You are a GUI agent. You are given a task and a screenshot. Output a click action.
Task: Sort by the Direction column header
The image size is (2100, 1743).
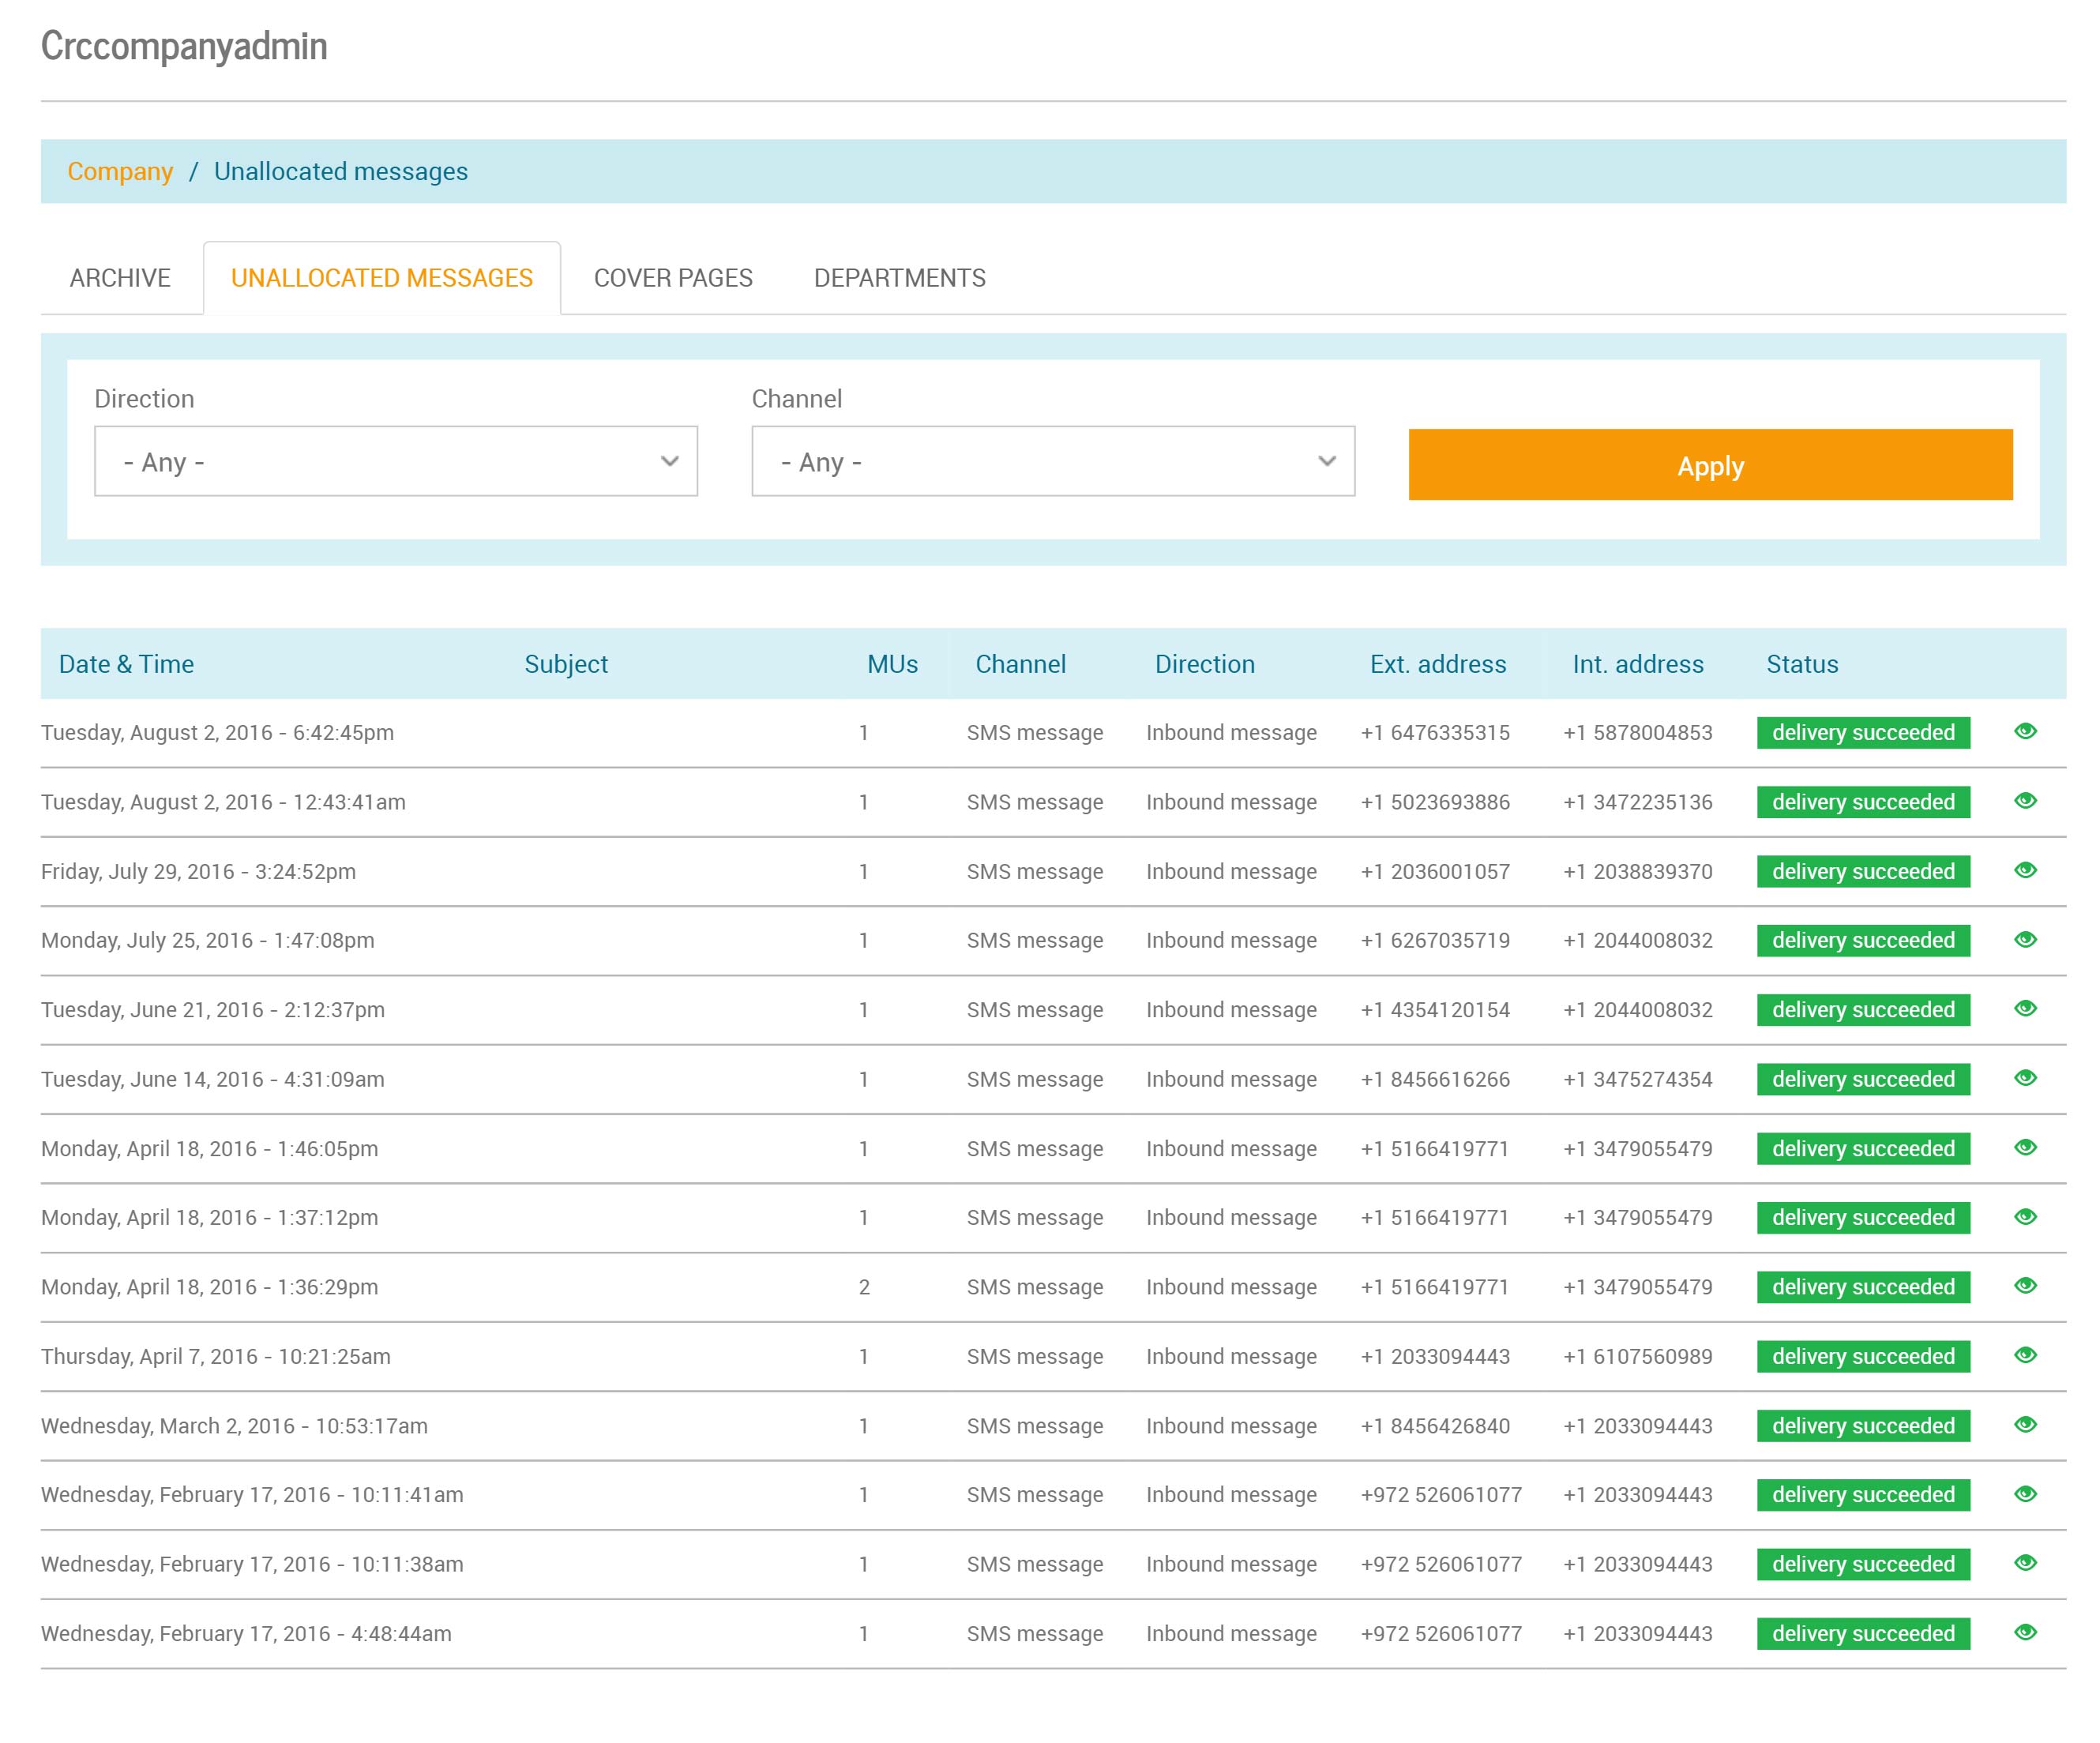[1204, 664]
